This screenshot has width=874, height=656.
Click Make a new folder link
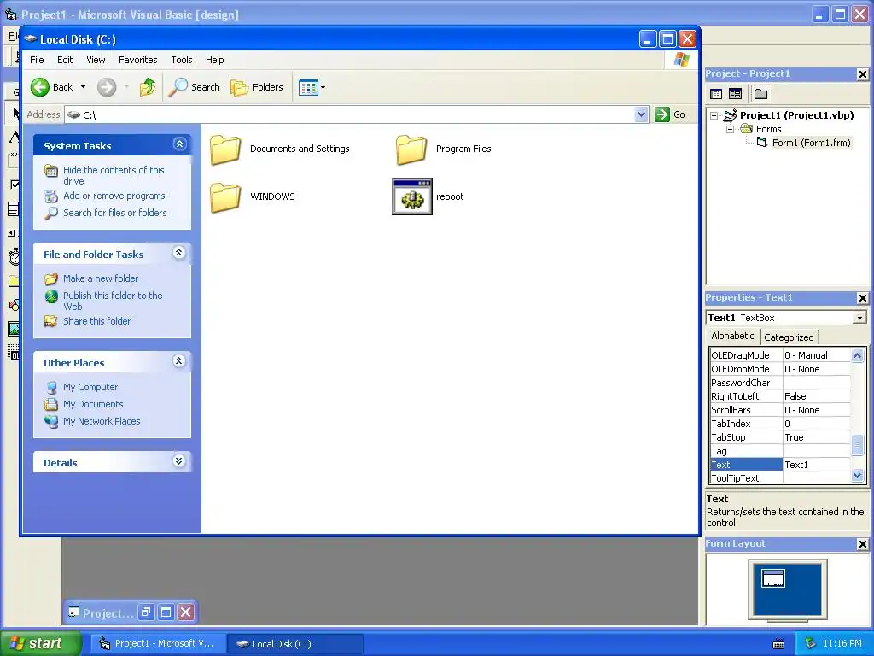point(101,278)
